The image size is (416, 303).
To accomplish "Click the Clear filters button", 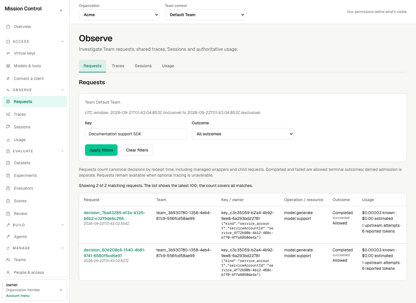I will pyautogui.click(x=137, y=150).
